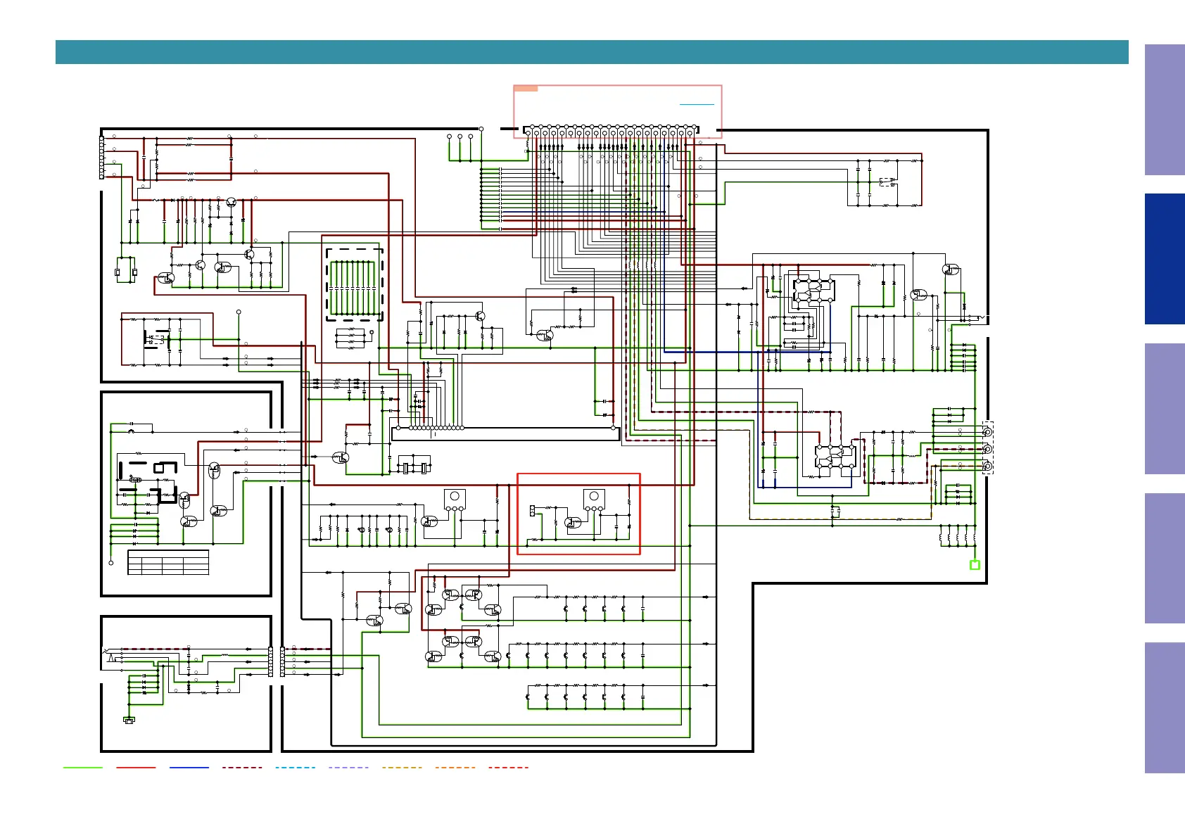Click the dashed-outline IC block with green stripes
Image resolution: width=1185 pixels, height=838 pixels.
coord(355,284)
